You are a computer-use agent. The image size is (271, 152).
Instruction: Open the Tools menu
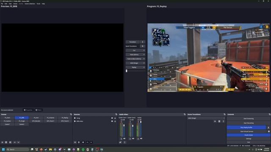click(x=39, y=4)
